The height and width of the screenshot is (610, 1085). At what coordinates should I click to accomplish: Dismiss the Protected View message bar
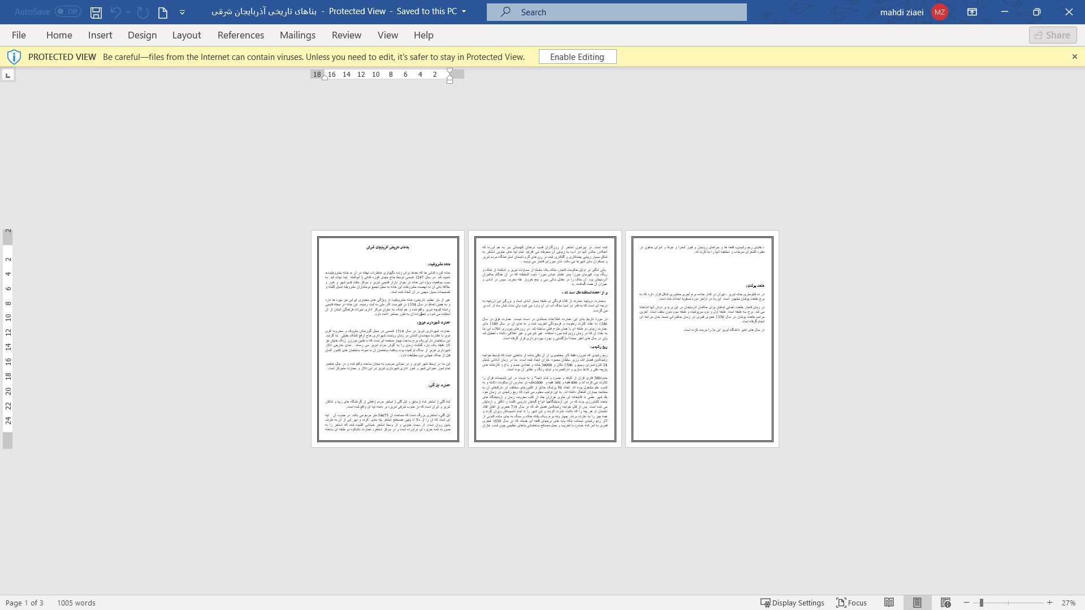[x=1074, y=57]
